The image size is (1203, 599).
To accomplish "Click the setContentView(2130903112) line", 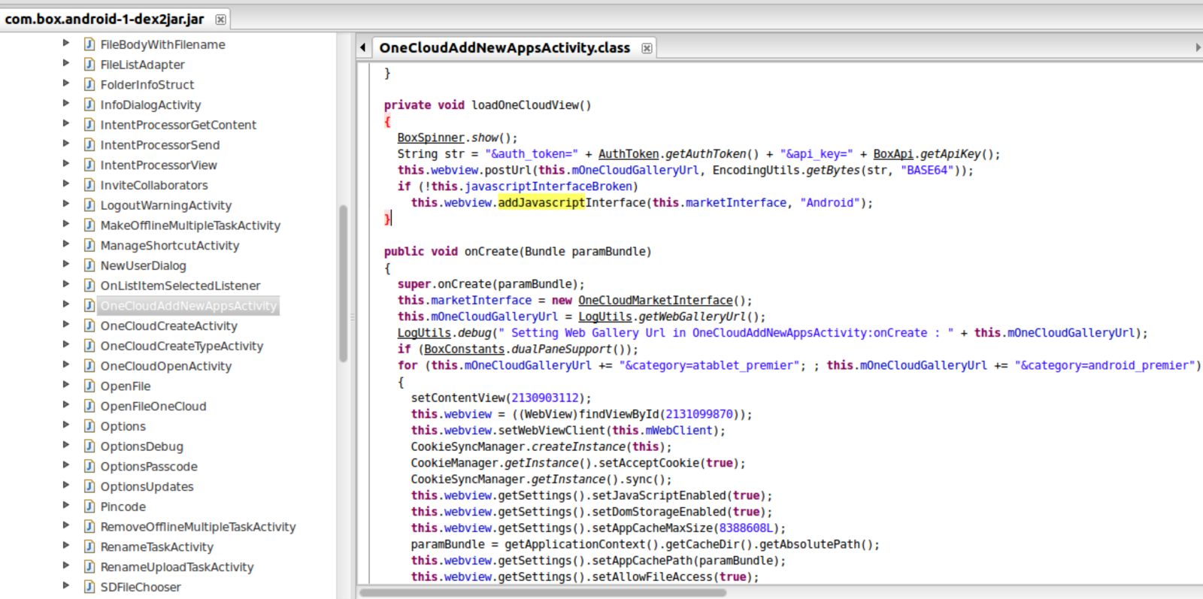I will tap(502, 398).
